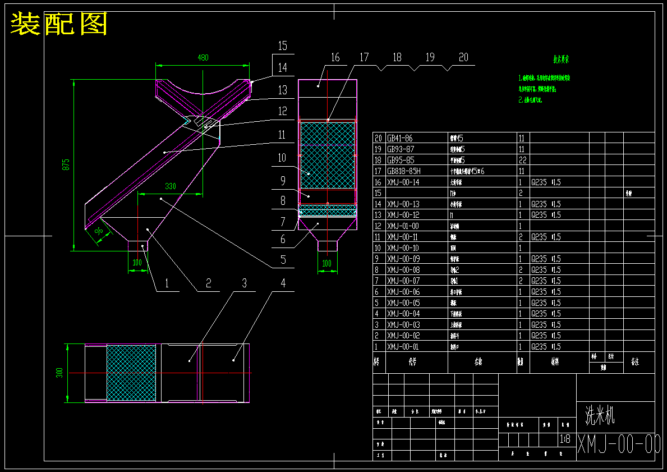
Task: Click callout balloon 10 next to the mesh view
Action: pyautogui.click(x=282, y=158)
